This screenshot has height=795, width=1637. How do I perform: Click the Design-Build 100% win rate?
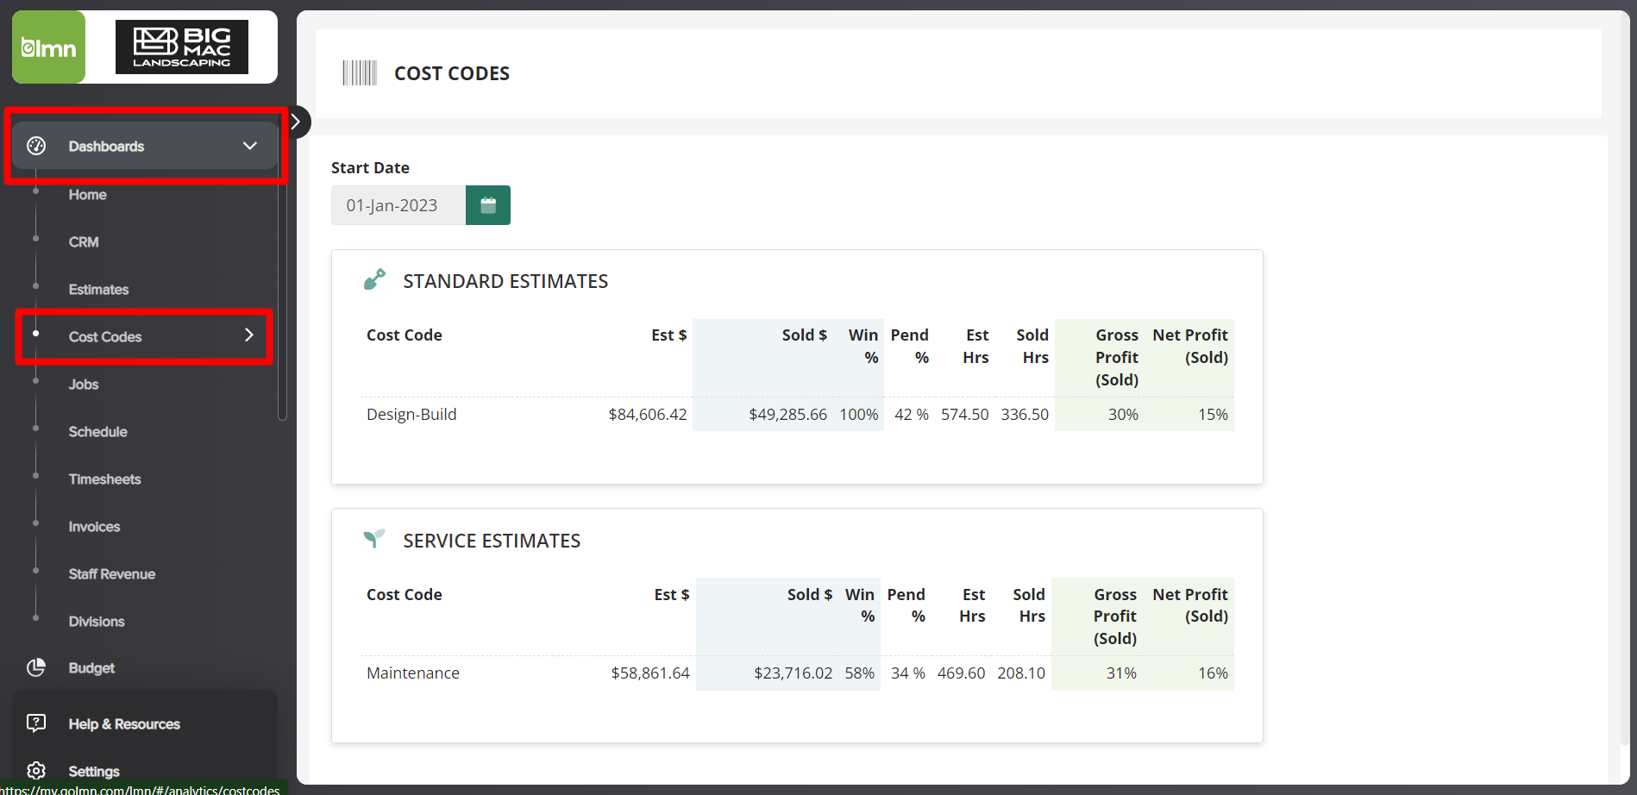859,415
